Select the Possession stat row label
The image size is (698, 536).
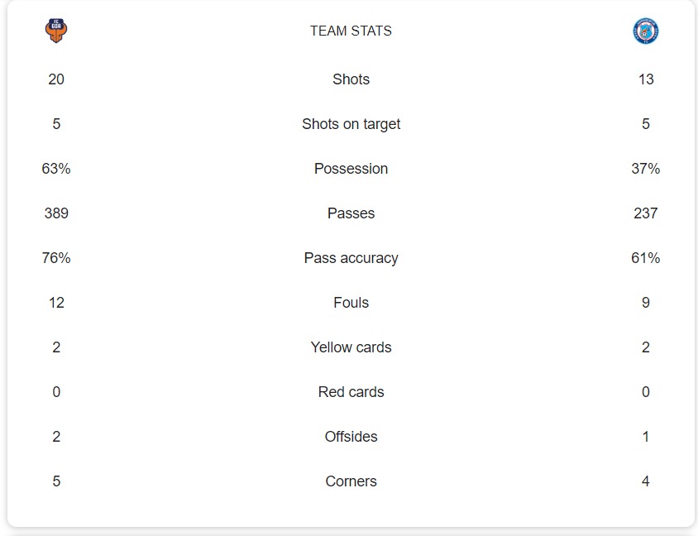point(351,169)
